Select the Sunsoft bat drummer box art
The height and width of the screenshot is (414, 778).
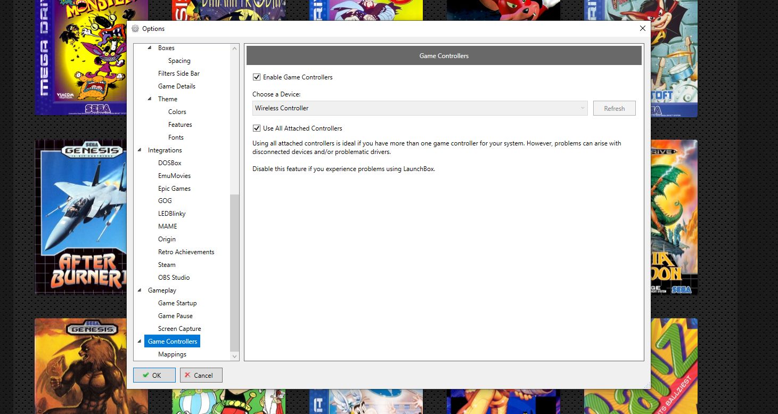click(x=674, y=58)
